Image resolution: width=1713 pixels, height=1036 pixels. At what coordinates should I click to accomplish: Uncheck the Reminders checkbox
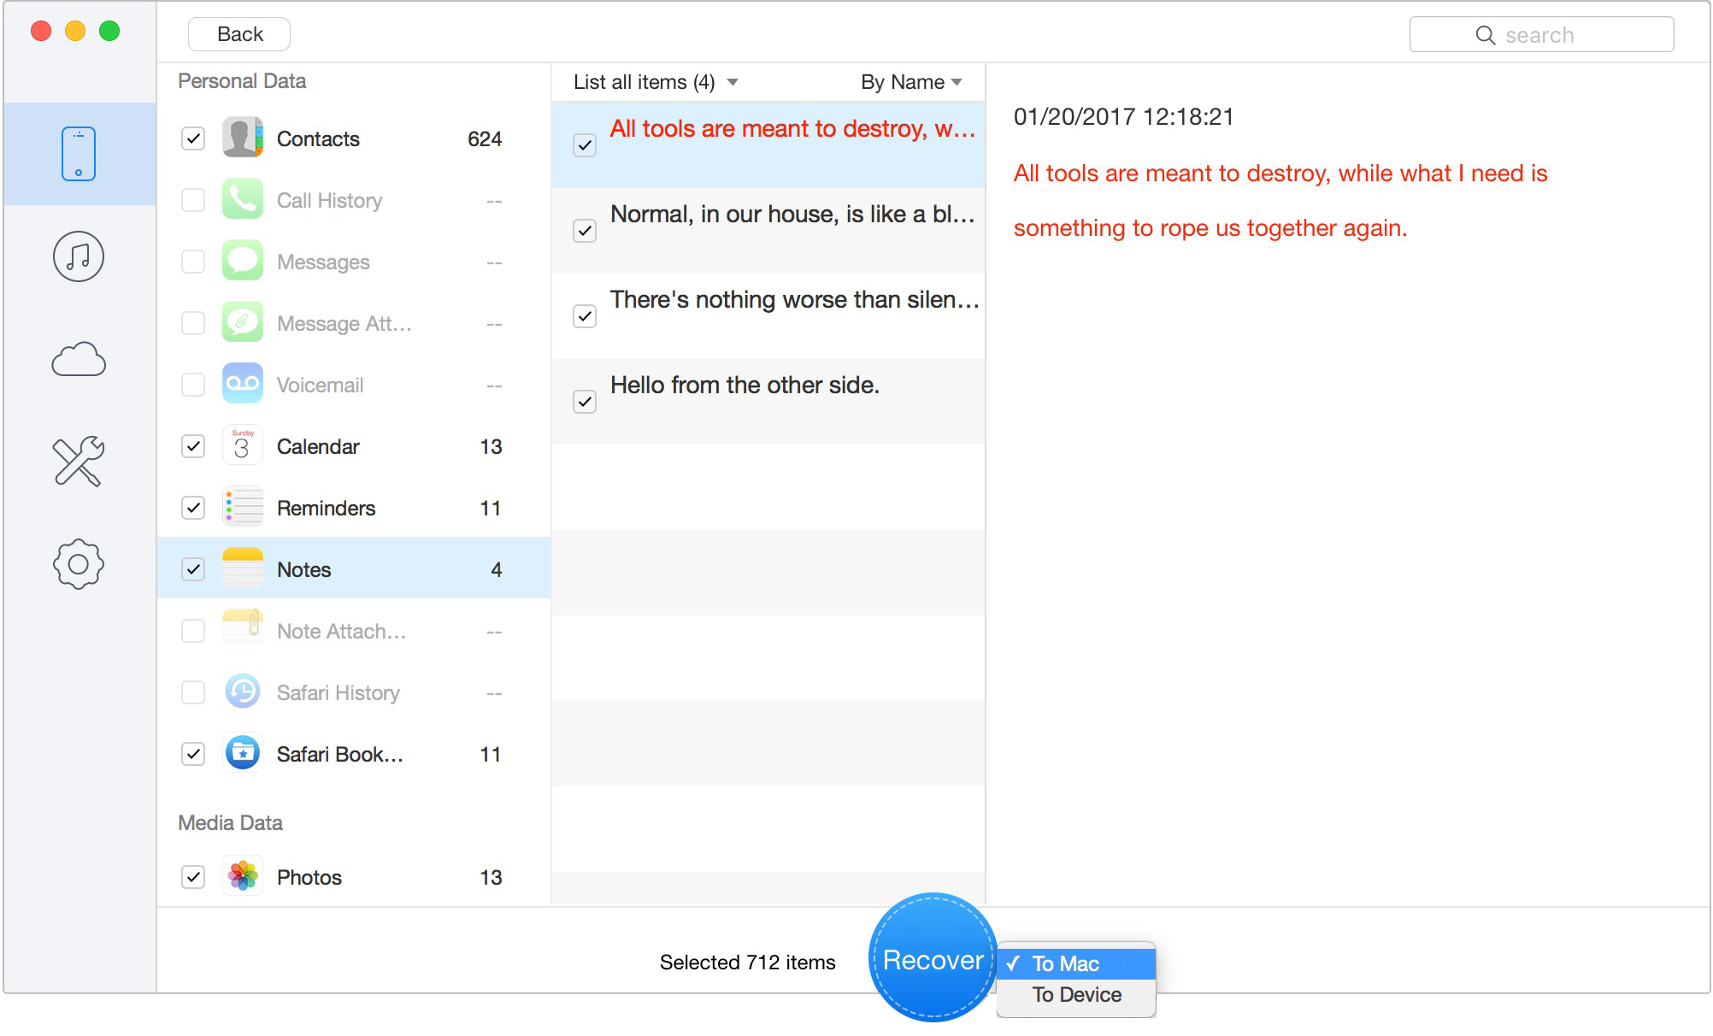click(193, 508)
